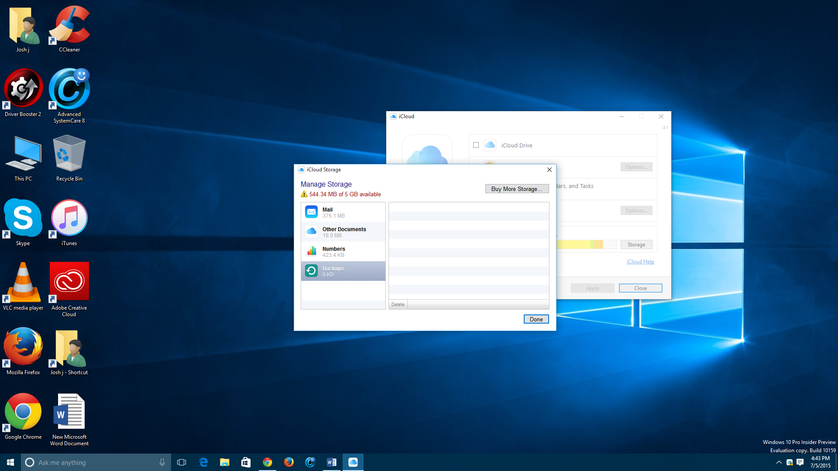Open Firefox from the taskbar
Image resolution: width=838 pixels, height=471 pixels.
[289, 462]
